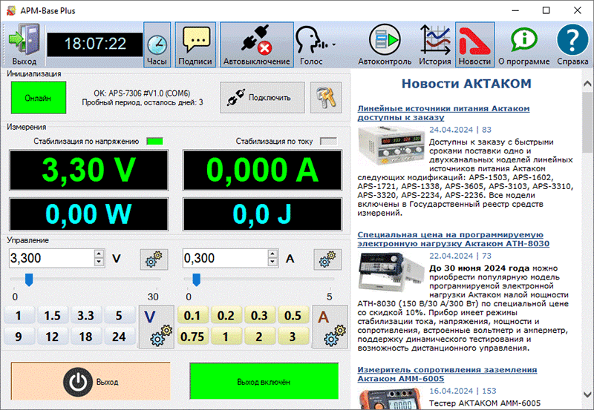Toggle the Подписи captions button
The height and width of the screenshot is (410, 594).
[x=195, y=44]
